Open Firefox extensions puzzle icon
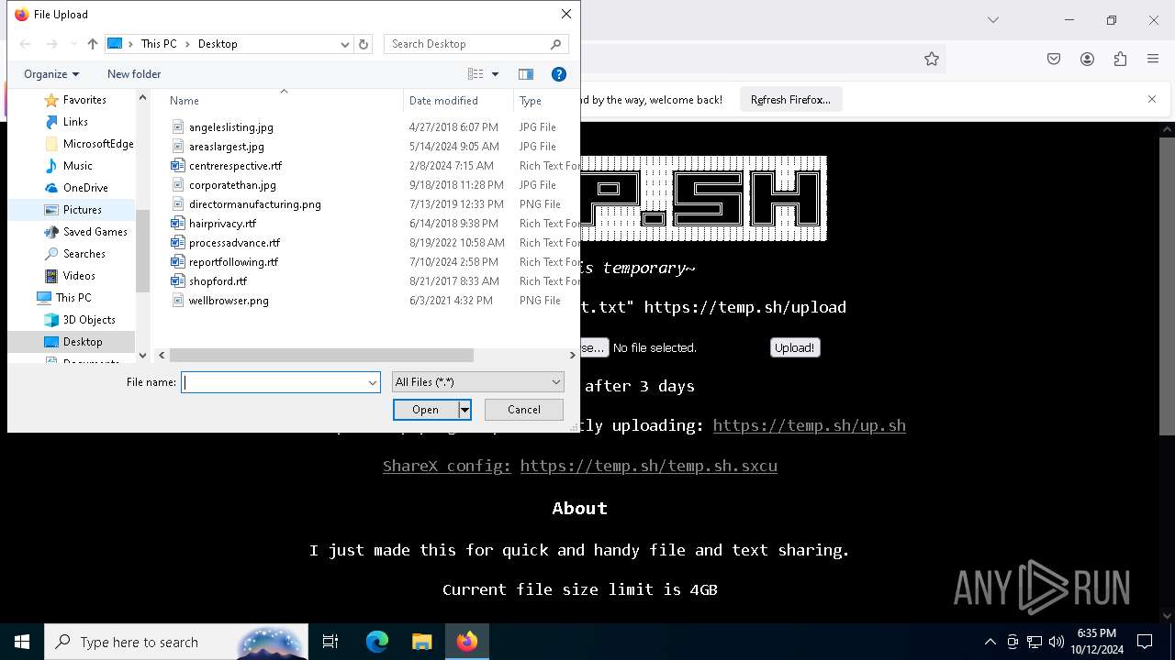1175x660 pixels. click(x=1120, y=59)
